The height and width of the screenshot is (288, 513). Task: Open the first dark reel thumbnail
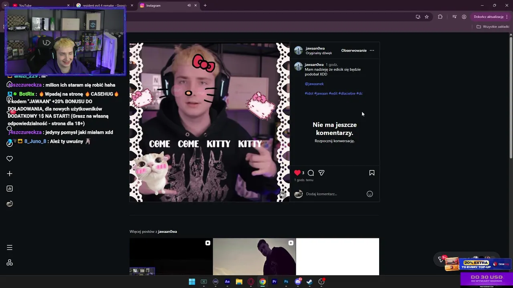click(x=171, y=257)
